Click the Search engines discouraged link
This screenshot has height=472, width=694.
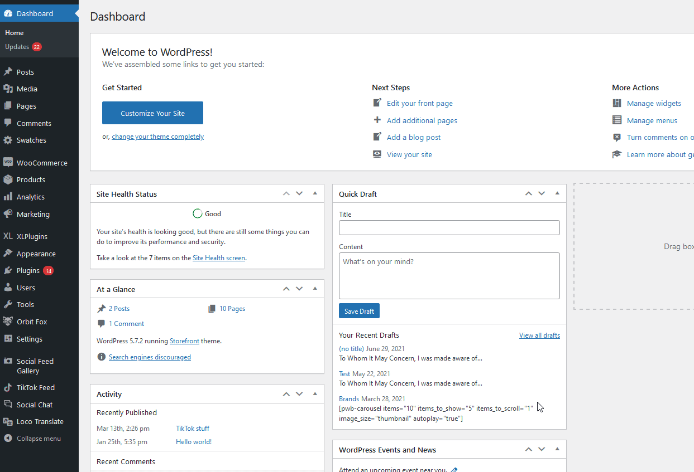pyautogui.click(x=150, y=357)
